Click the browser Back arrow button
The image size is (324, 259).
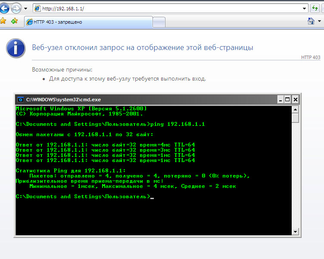[x=4, y=9]
